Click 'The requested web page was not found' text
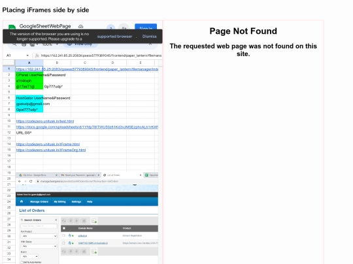This screenshot has height=264, width=353. (x=243, y=50)
